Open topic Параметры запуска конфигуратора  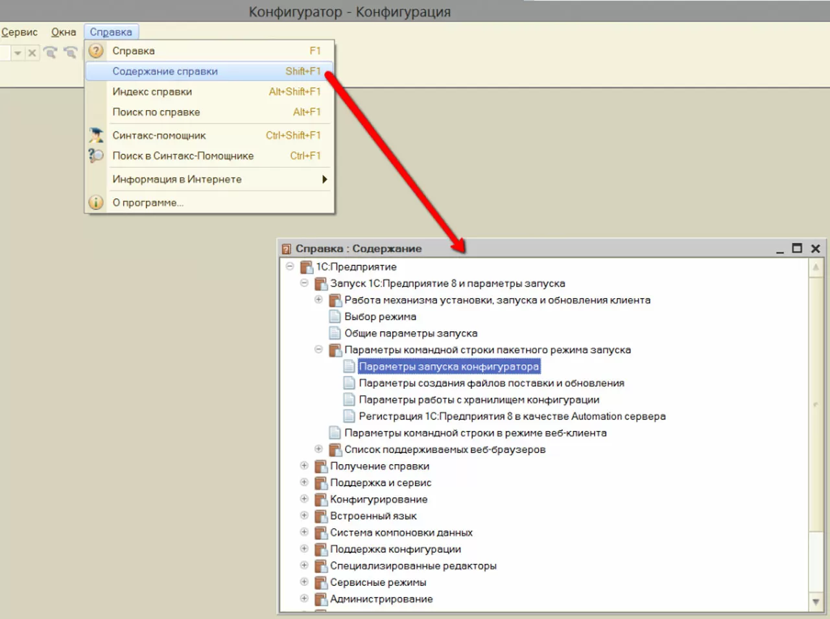click(449, 367)
